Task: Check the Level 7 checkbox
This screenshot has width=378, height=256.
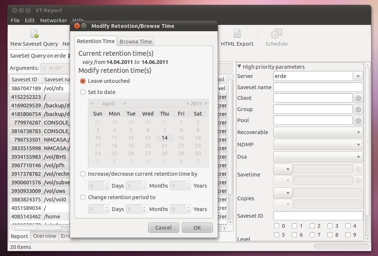Action: click(312, 235)
